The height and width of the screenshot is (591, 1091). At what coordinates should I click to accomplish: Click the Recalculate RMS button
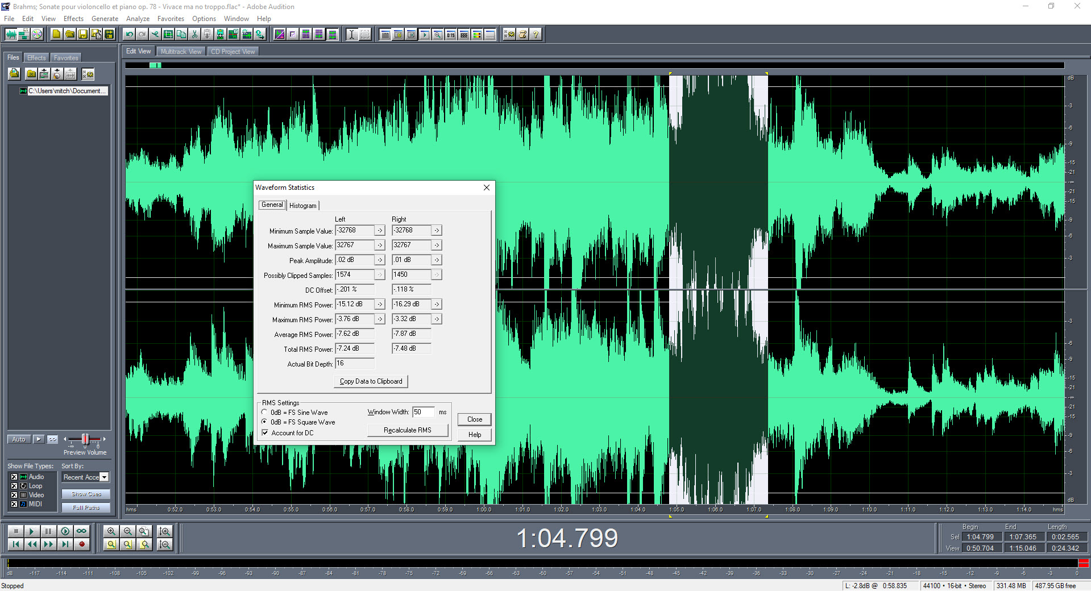(x=407, y=430)
